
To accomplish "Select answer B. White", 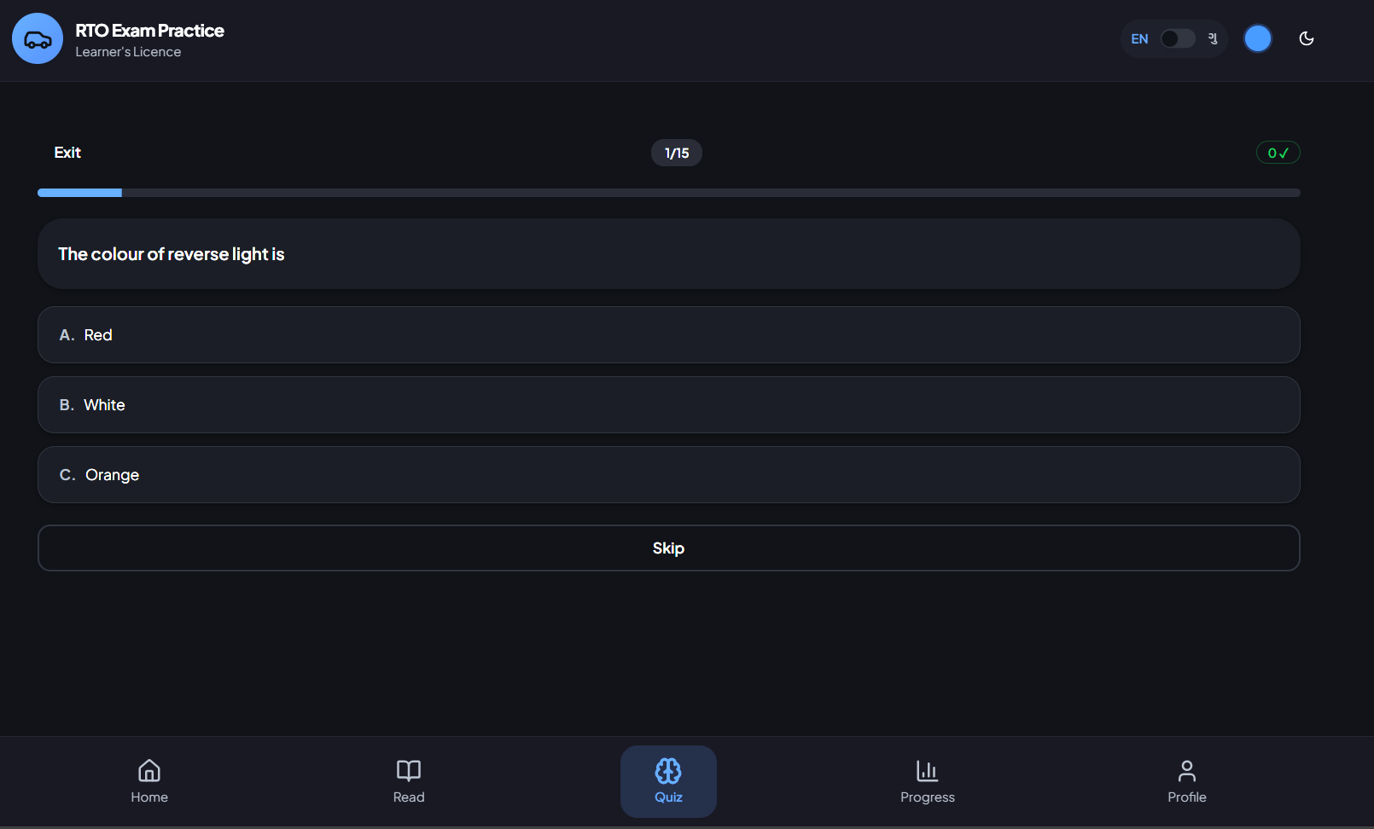I will pyautogui.click(x=669, y=405).
